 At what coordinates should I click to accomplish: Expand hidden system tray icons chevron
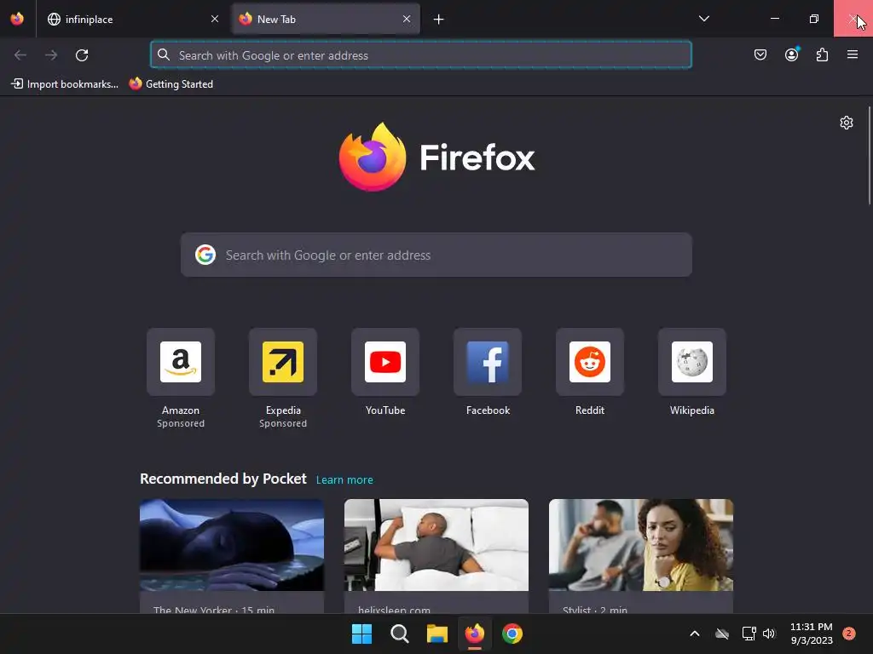(x=694, y=634)
